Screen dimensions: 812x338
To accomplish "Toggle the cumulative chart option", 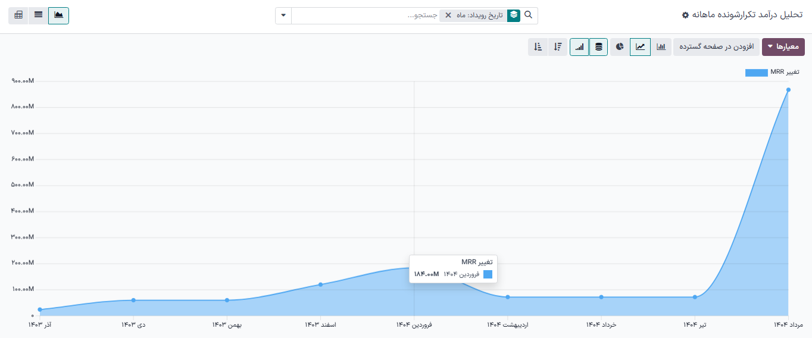I will tap(579, 47).
